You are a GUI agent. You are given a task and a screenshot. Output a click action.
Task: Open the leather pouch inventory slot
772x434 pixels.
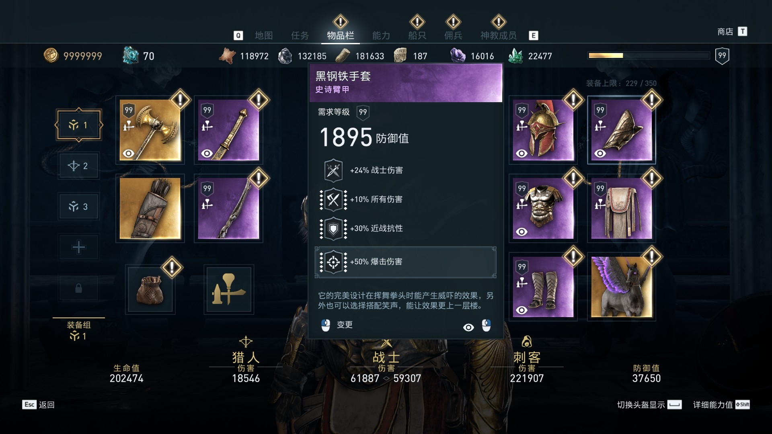[150, 289]
